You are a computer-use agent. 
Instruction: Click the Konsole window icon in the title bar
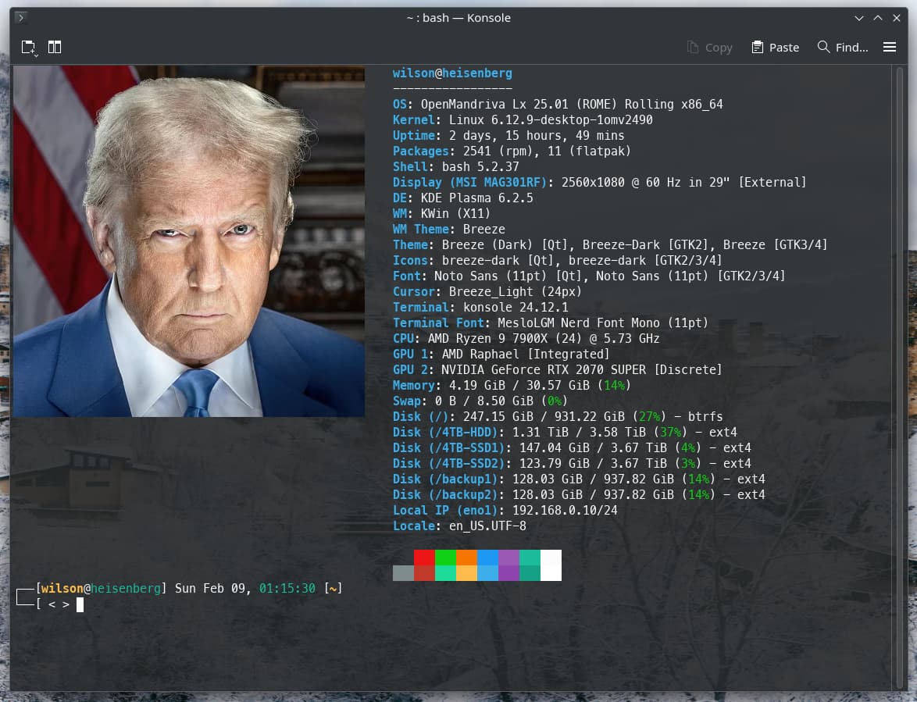pyautogui.click(x=22, y=18)
